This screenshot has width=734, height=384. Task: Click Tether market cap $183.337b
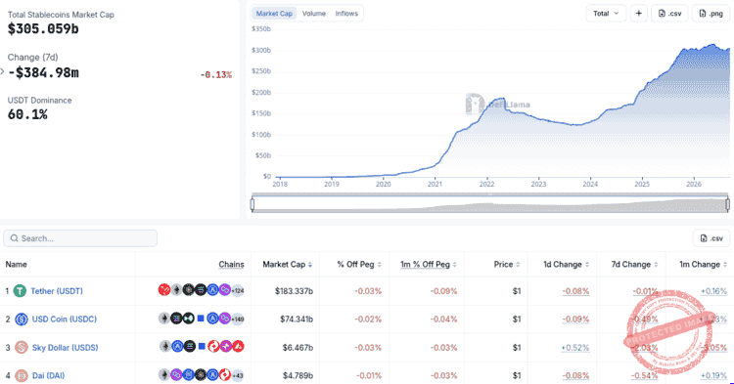tap(294, 291)
